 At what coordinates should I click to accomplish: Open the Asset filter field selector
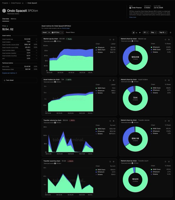click(44, 32)
